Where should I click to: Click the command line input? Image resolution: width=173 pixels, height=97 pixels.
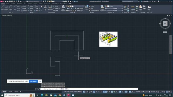(89, 89)
